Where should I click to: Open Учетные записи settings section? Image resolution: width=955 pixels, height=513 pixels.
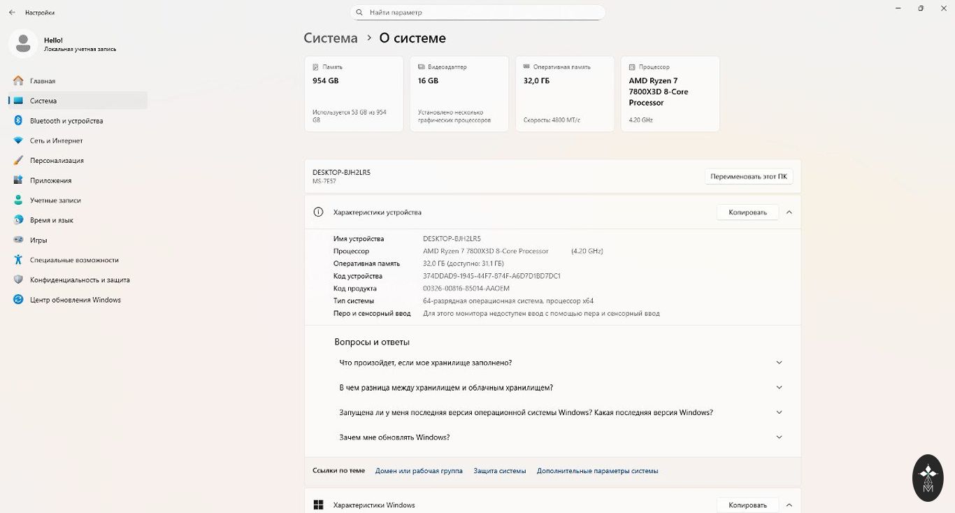click(55, 201)
